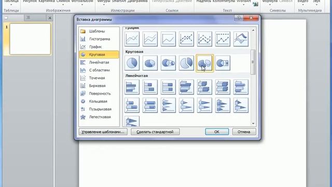This screenshot has width=332, height=187.
Task: Pick the 100% stacked horizontal cylinder icon
Action: pos(150,105)
